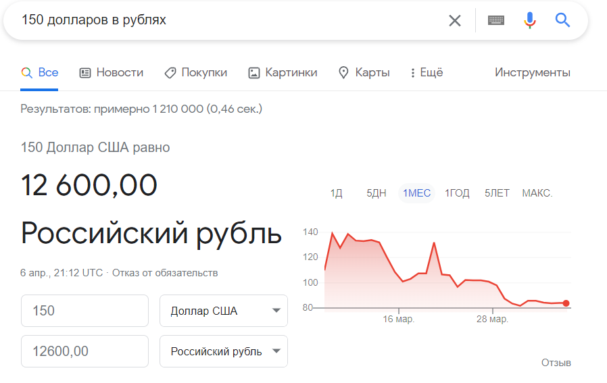The width and height of the screenshot is (607, 383).
Task: Click the blue search magnifier icon
Action: click(563, 20)
